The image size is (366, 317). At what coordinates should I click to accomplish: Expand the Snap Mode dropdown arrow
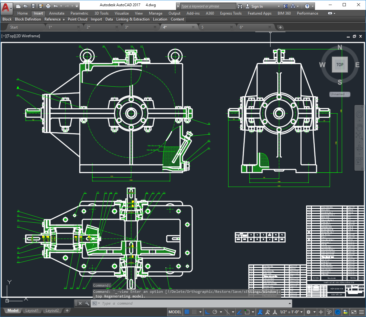(x=200, y=312)
